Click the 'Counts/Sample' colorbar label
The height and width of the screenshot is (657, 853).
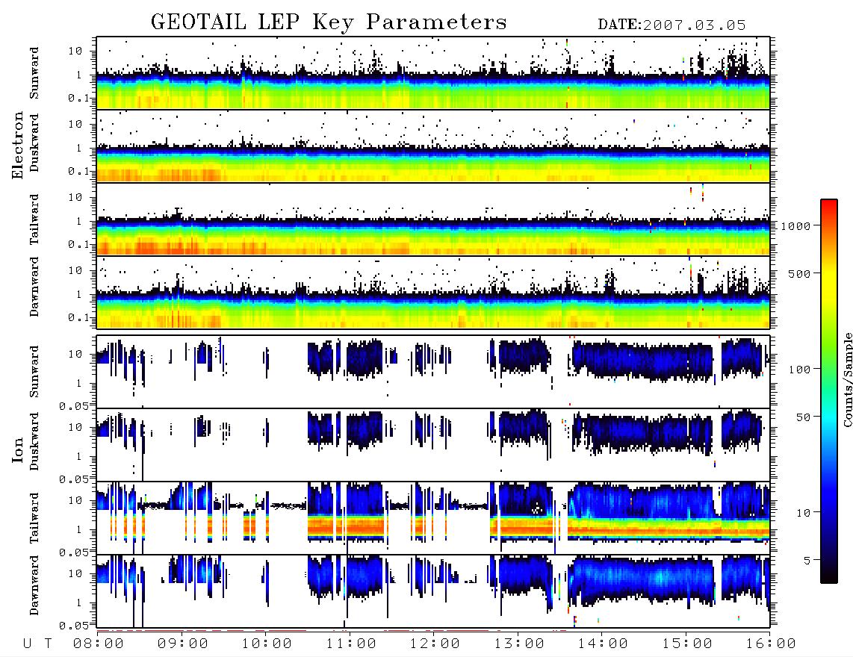click(847, 380)
